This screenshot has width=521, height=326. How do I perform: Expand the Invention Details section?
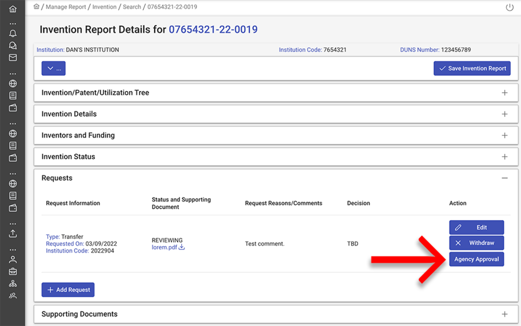pyautogui.click(x=505, y=114)
